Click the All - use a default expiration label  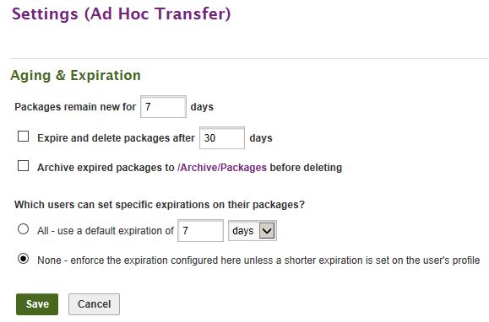(106, 231)
